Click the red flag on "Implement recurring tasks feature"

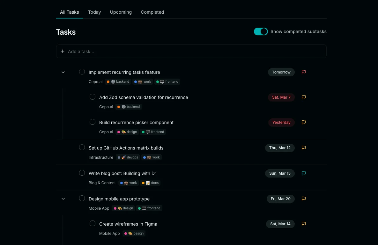[303, 72]
